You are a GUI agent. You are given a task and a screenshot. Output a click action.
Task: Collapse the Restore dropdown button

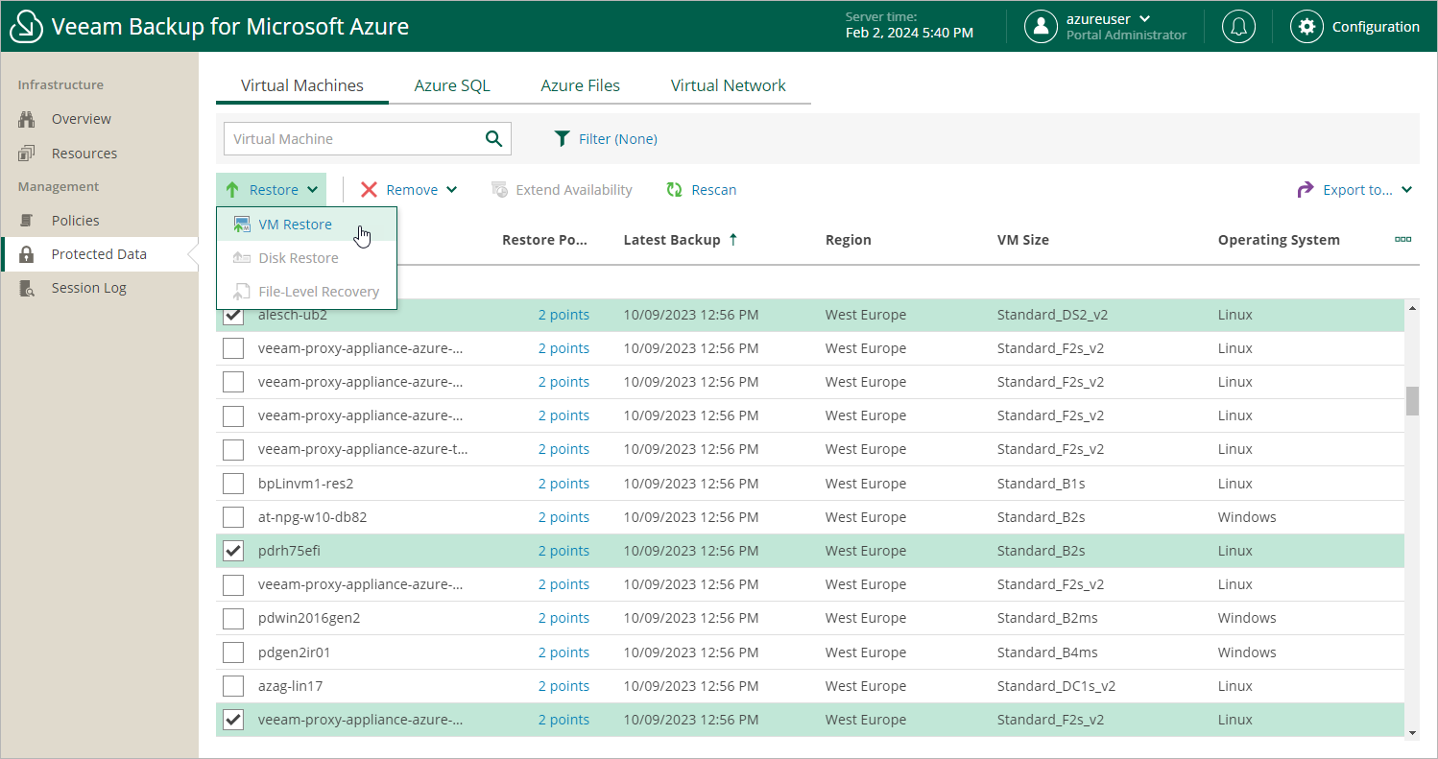coord(271,190)
